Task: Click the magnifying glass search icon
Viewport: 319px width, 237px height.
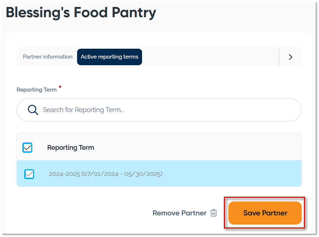Action: [33, 110]
